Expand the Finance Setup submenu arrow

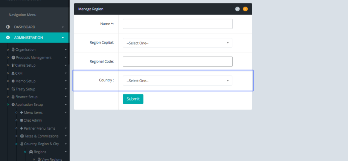coord(66,97)
